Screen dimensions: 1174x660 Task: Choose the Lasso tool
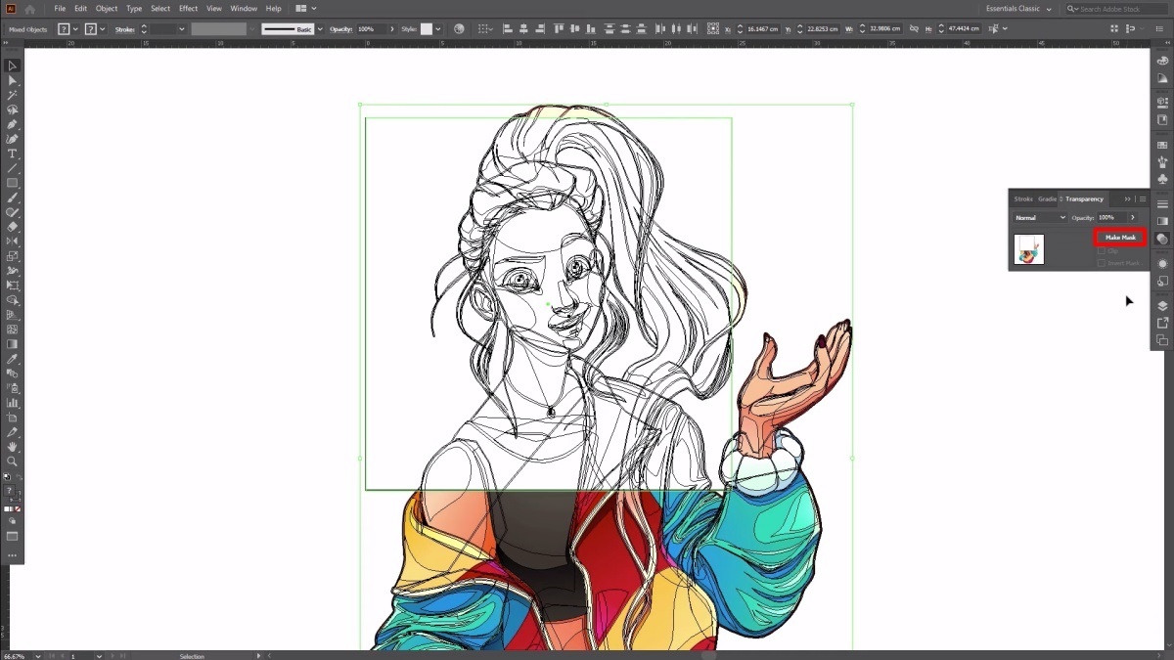coord(13,110)
